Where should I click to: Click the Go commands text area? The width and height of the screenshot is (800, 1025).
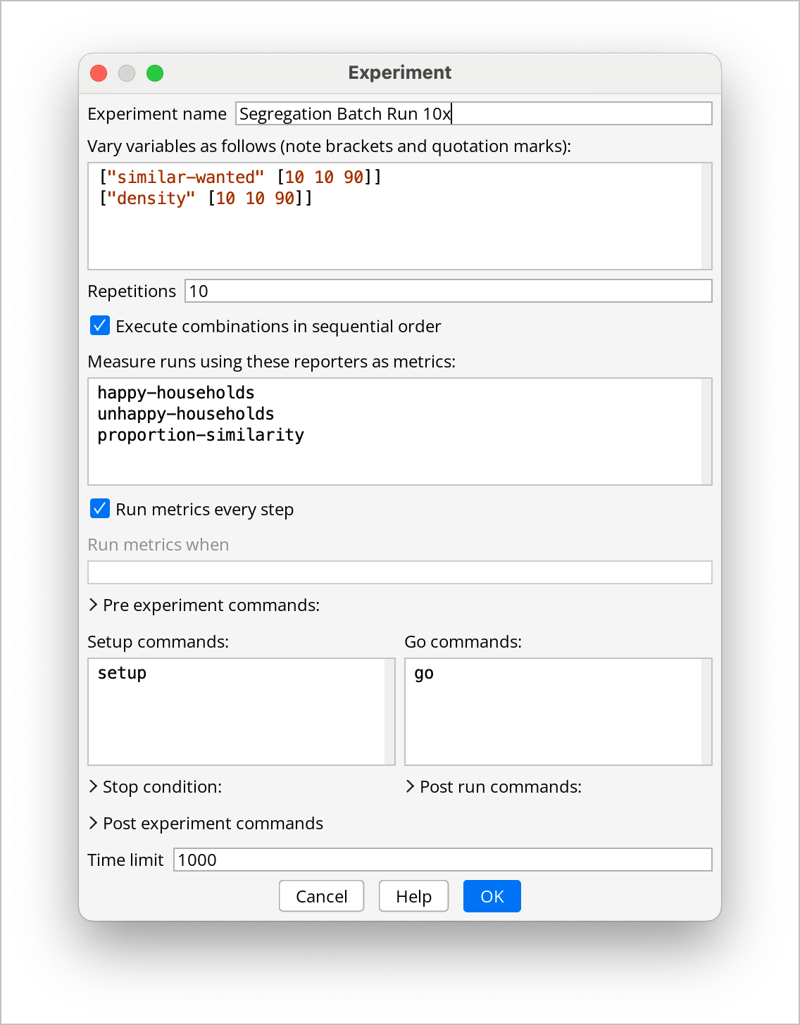pyautogui.click(x=553, y=718)
